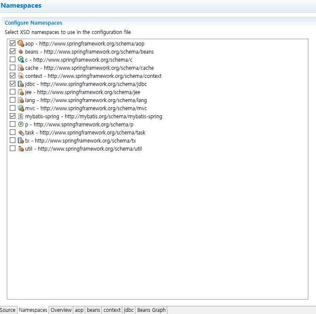Click the cache namespace icon
The width and height of the screenshot is (316, 314).
[x=21, y=68]
